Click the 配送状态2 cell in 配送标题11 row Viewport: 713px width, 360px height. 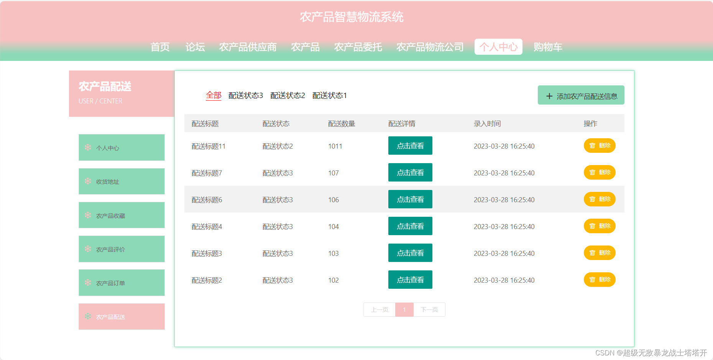[x=278, y=146]
